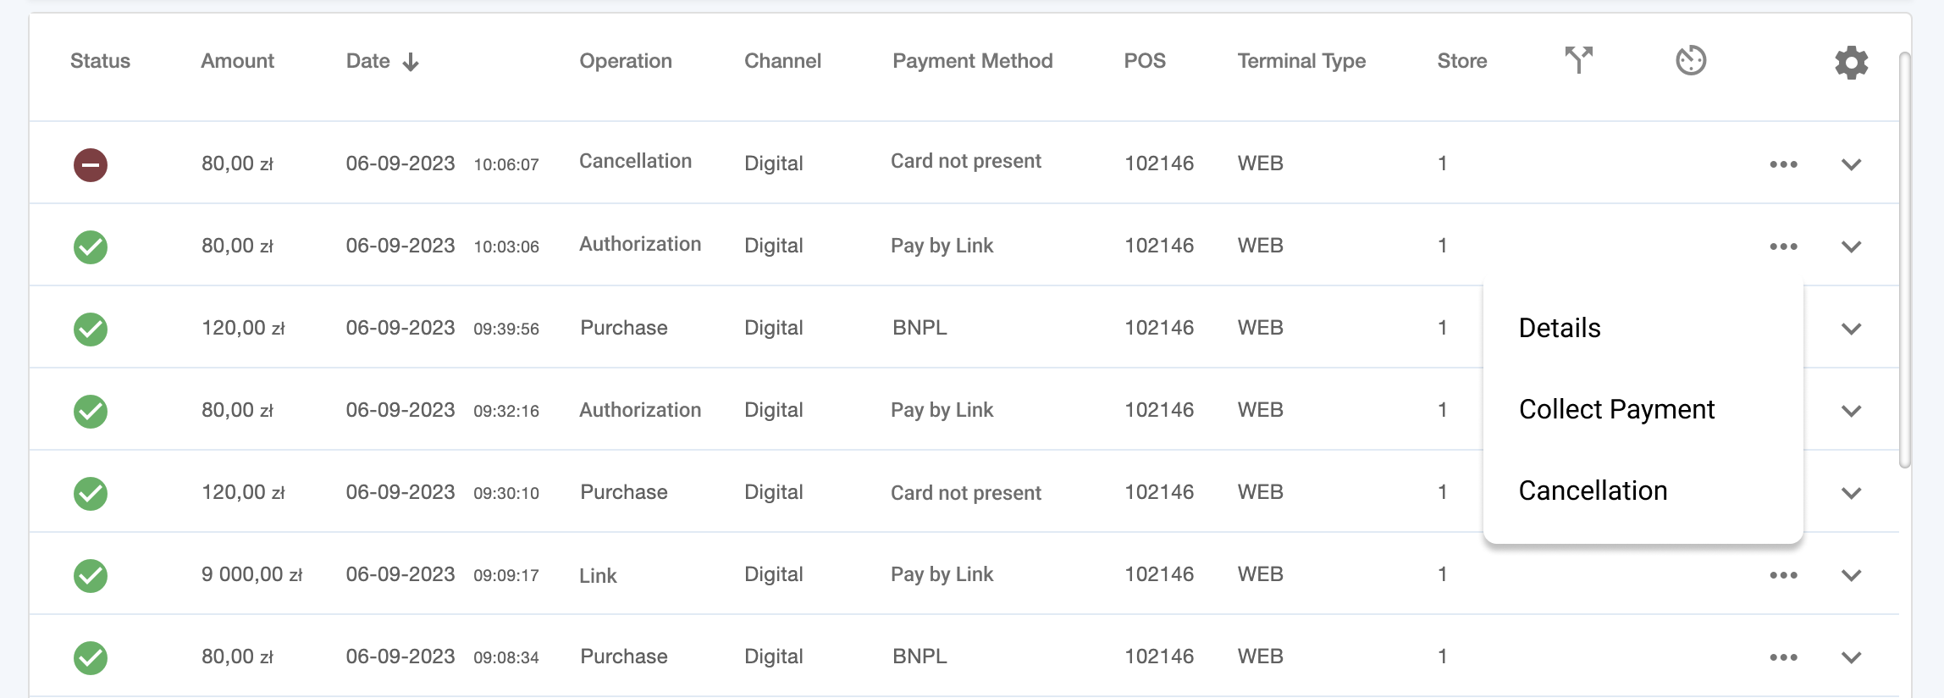Viewport: 1944px width, 698px height.
Task: Click the Payment Method column header
Action: pos(972,61)
